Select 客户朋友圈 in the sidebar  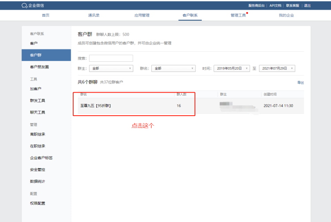point(39,67)
